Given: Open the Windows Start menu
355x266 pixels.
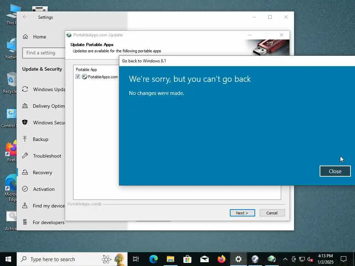Looking at the screenshot, I should pyautogui.click(x=8, y=259).
